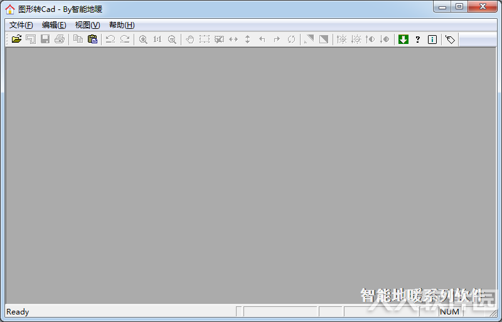
Task: Click the rotate left arrow icon
Action: pos(262,39)
